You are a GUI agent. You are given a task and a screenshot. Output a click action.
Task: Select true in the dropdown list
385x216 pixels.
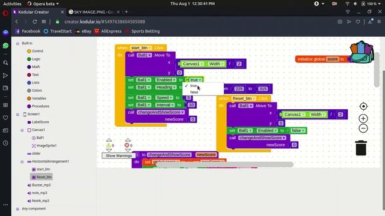(194, 86)
